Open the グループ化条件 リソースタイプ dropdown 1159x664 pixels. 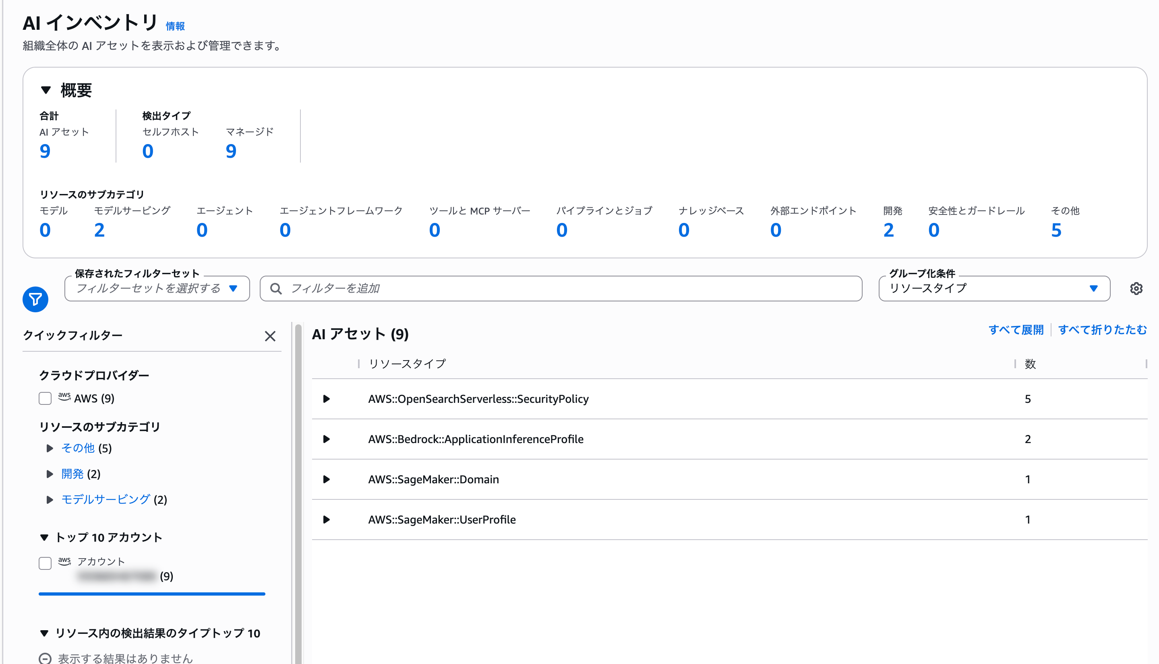(x=994, y=289)
